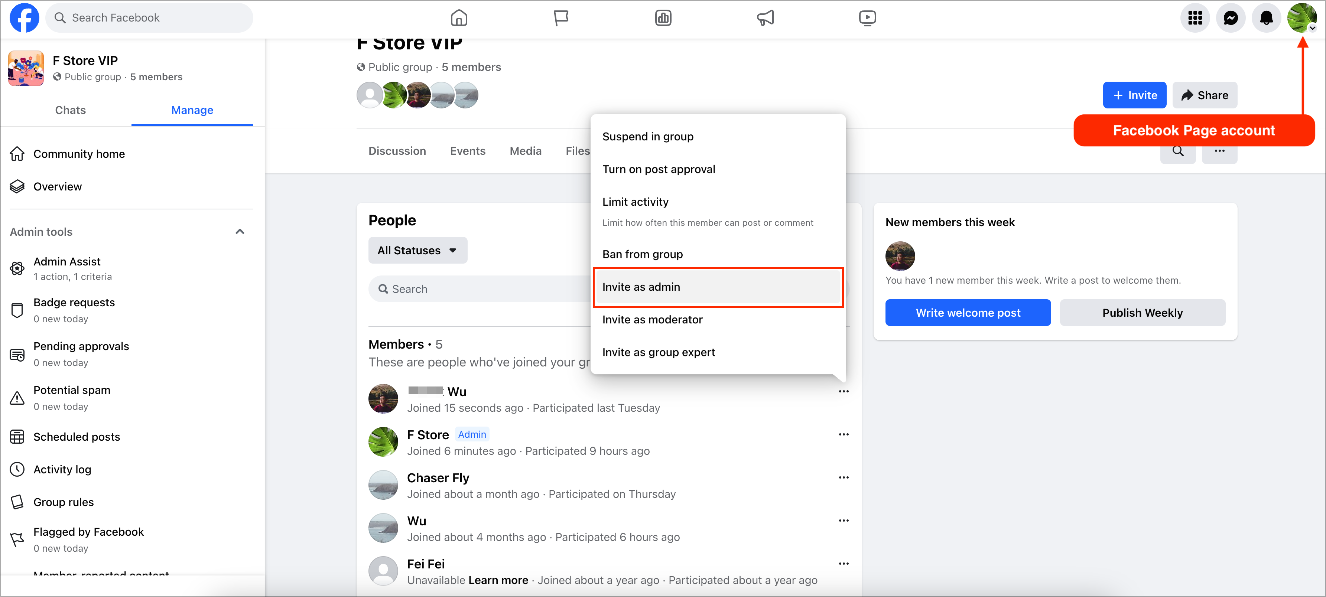Open the notifications bell
Screen dimensions: 1326x597
(1266, 18)
